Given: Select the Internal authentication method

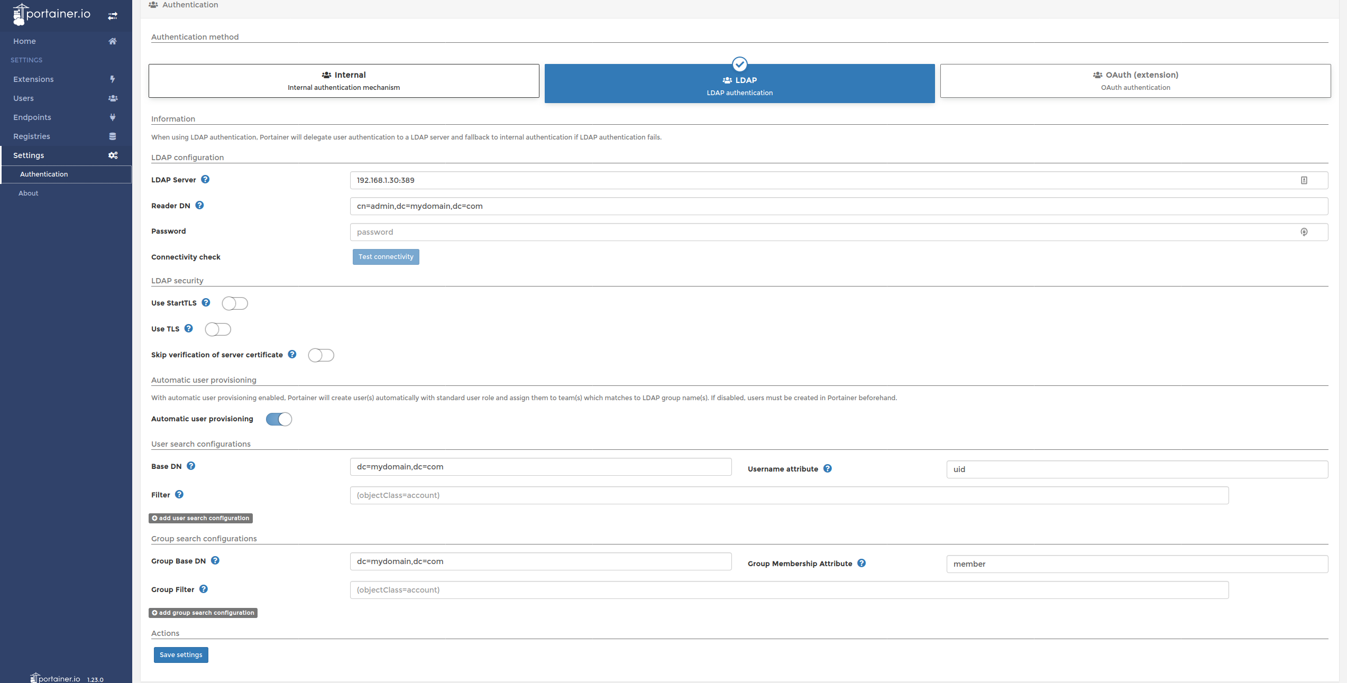Looking at the screenshot, I should tap(343, 80).
